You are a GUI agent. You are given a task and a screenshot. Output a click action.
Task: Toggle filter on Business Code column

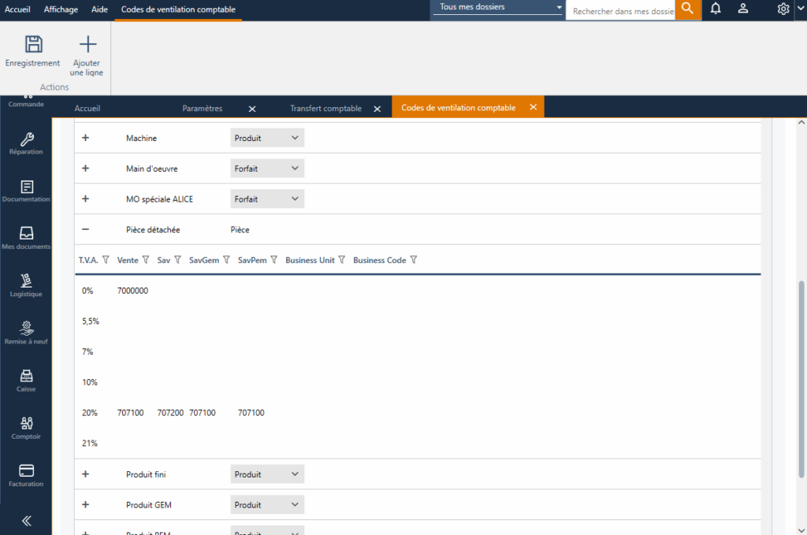414,260
